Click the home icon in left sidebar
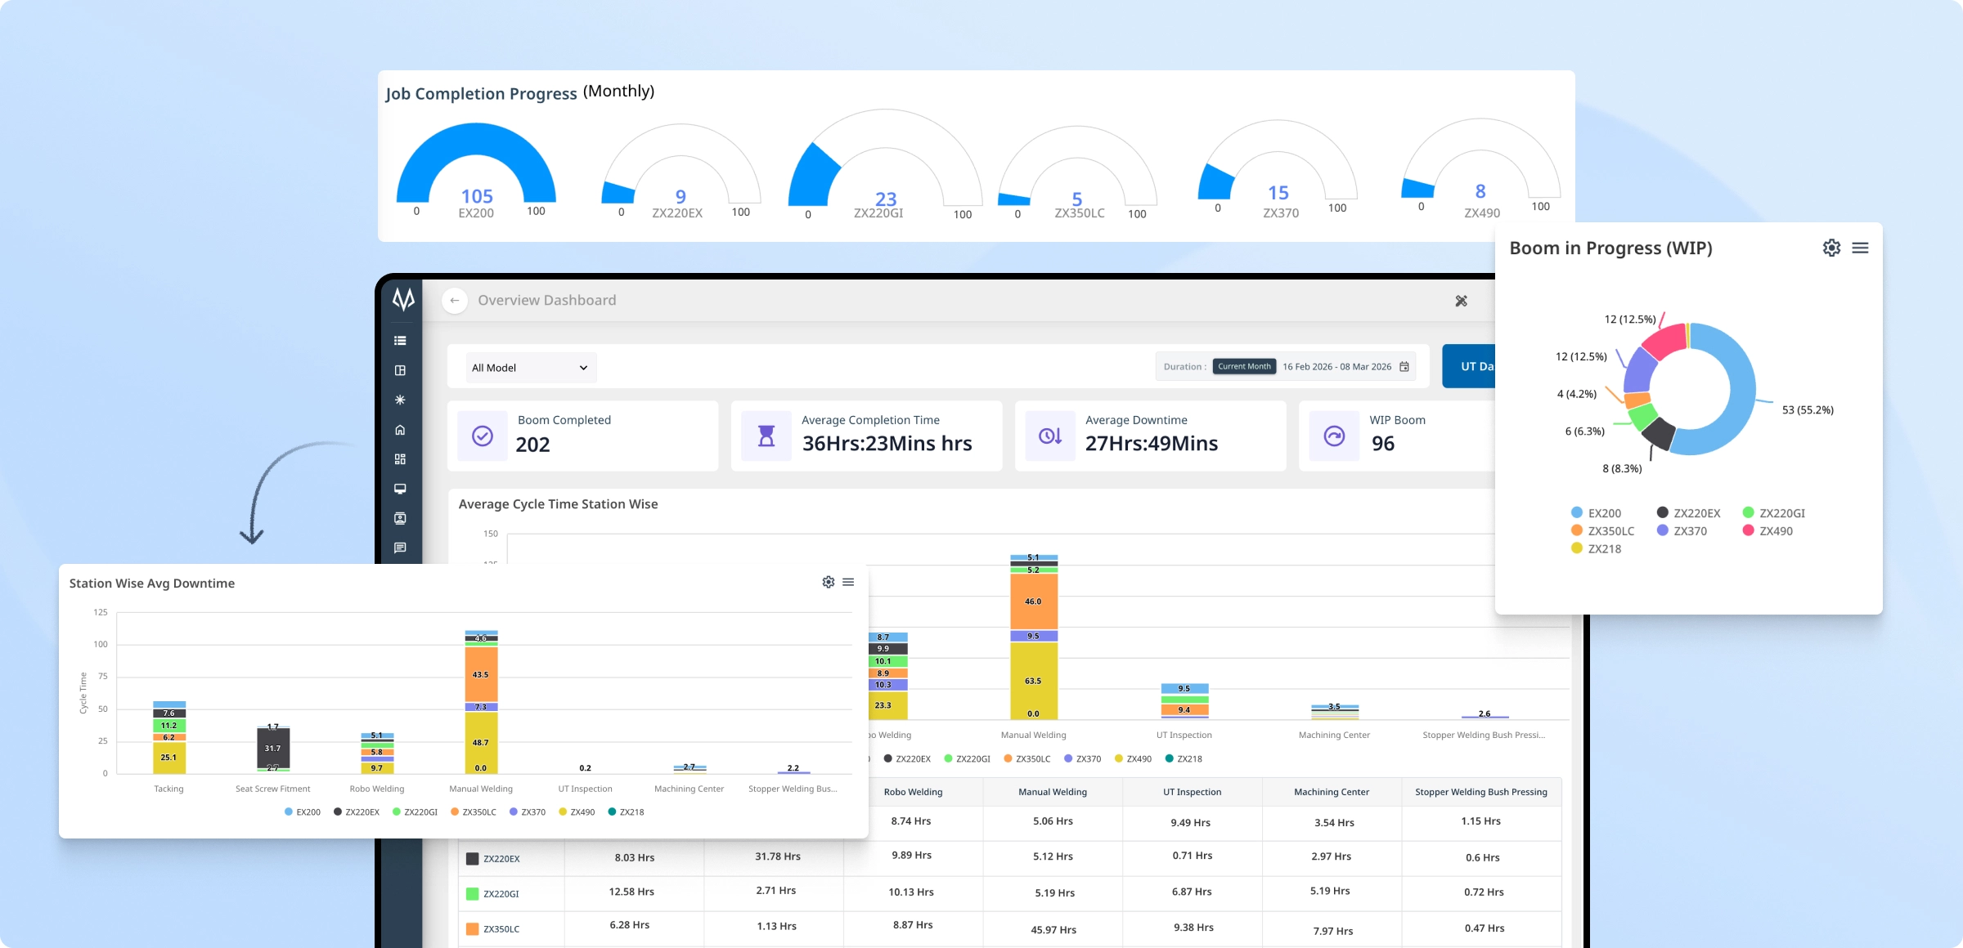The image size is (1963, 948). coord(400,430)
